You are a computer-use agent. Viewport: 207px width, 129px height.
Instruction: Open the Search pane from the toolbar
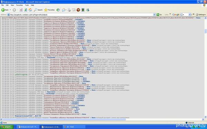[x=38, y=10]
